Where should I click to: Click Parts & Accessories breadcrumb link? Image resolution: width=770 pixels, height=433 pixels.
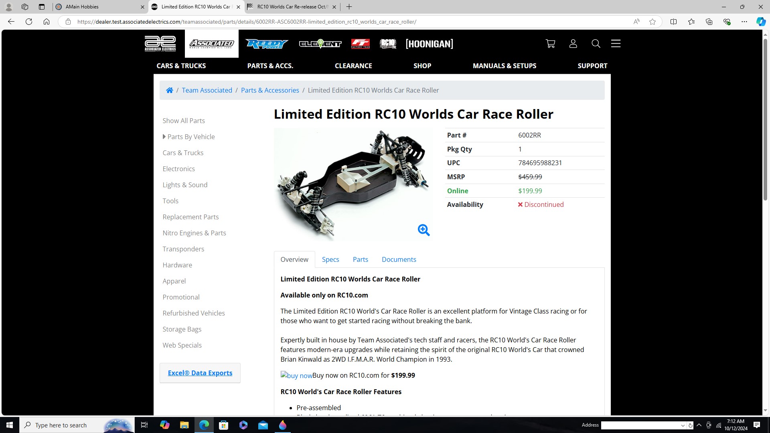pyautogui.click(x=270, y=90)
